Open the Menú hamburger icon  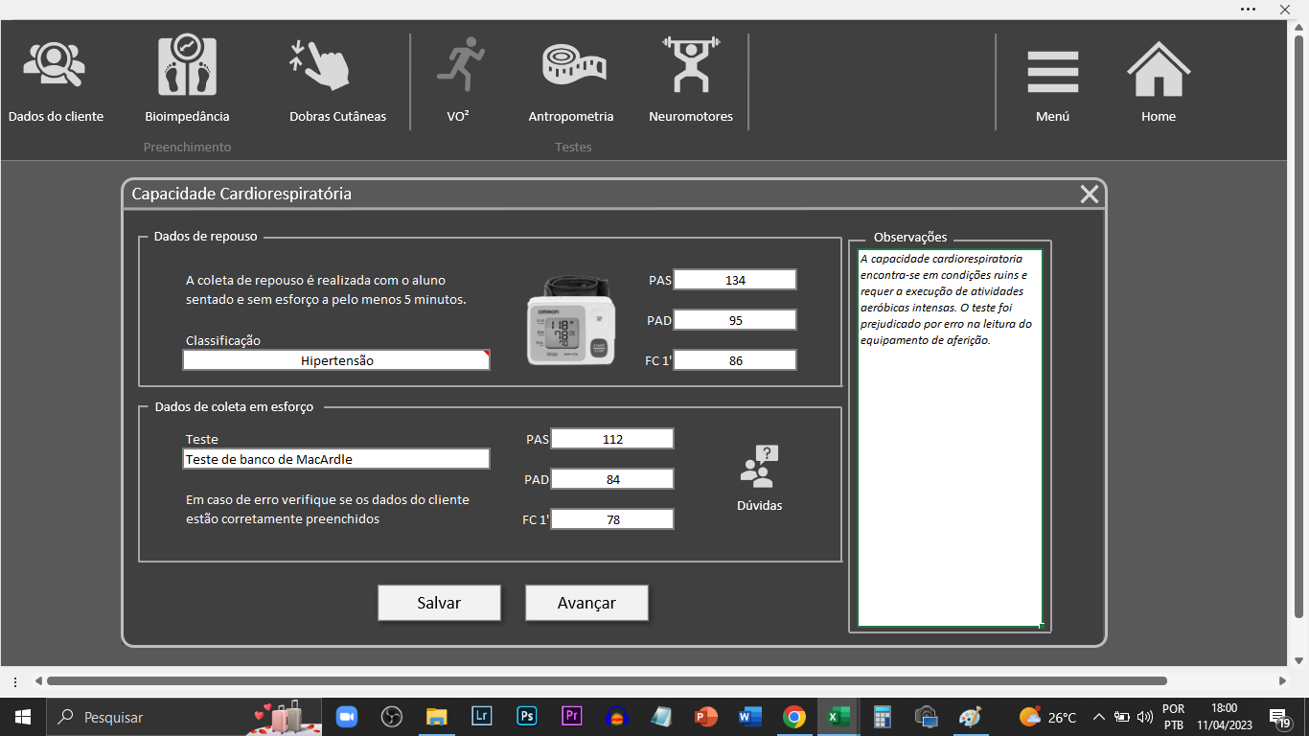pos(1052,72)
